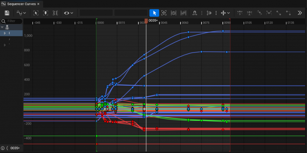The image size is (307, 153).
Task: Expand toolbar overflow double-chevron
Action: click(x=300, y=13)
